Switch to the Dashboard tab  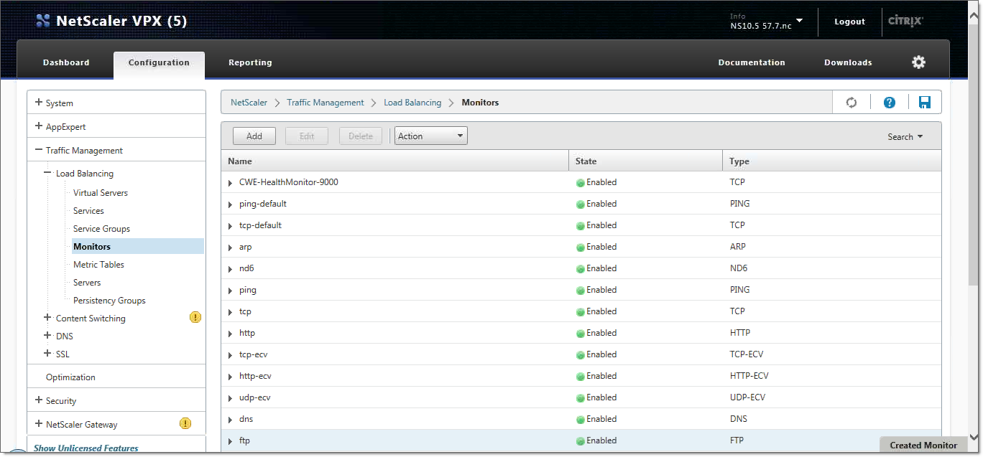(x=66, y=62)
